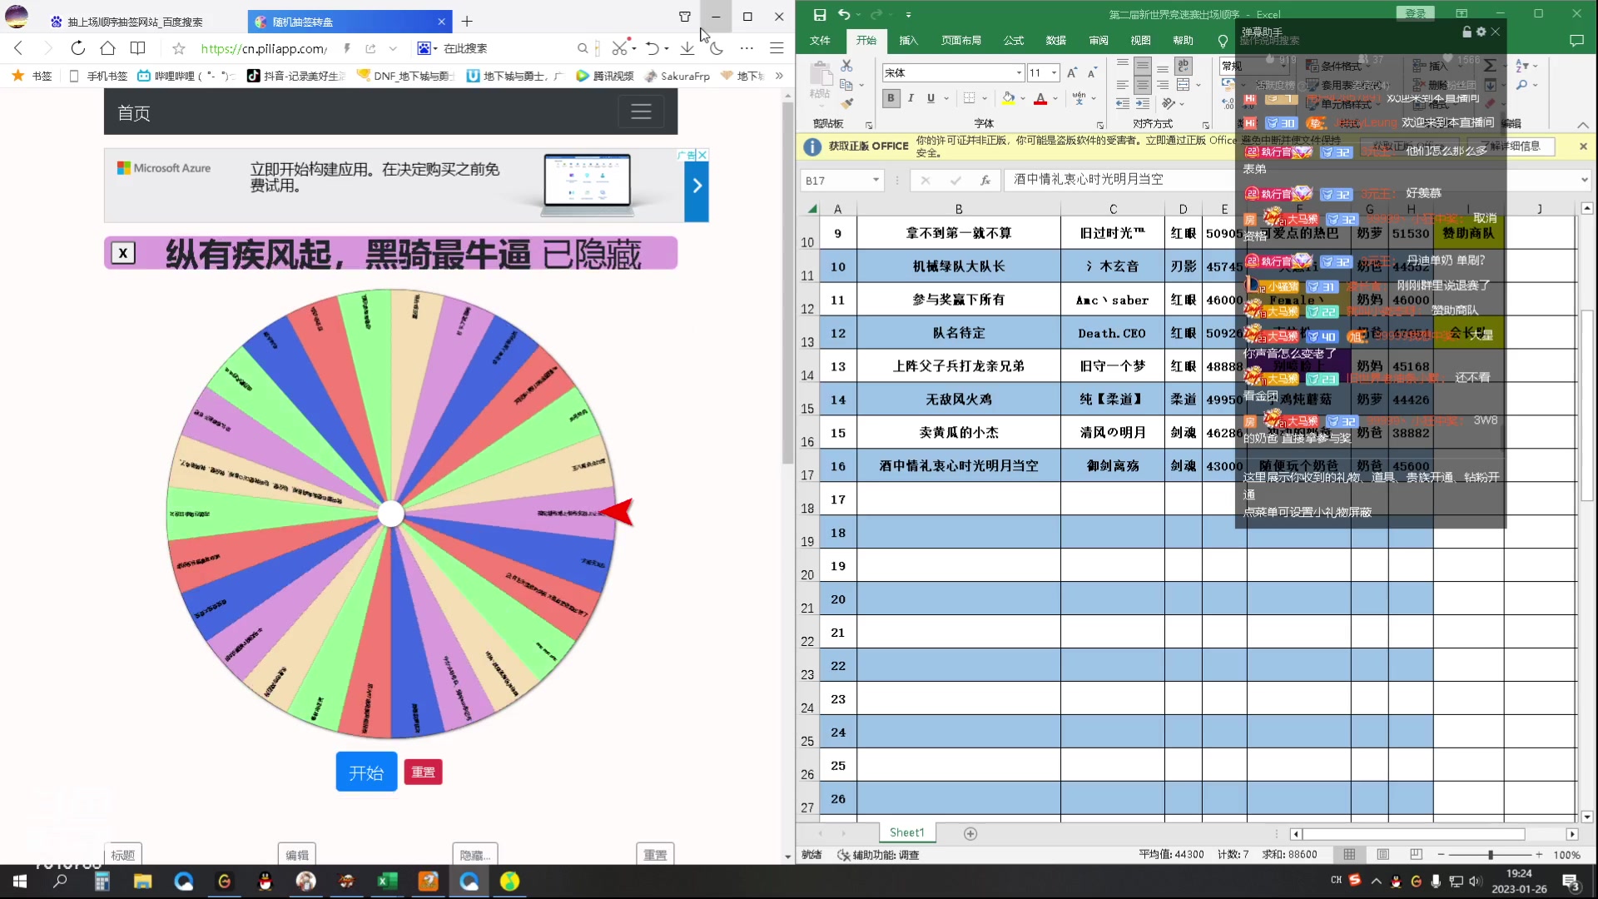This screenshot has width=1598, height=899.
Task: Open the browser downloads icon
Action: tap(687, 48)
